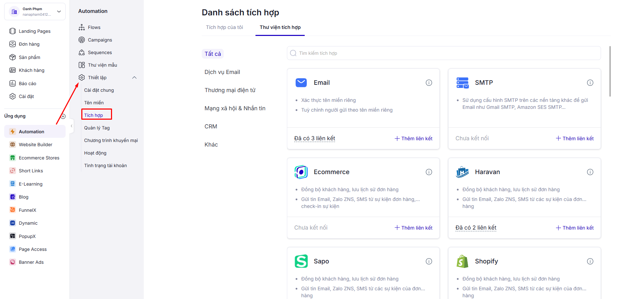Open Đã có 3 liên kết link
The image size is (623, 299).
[314, 139]
